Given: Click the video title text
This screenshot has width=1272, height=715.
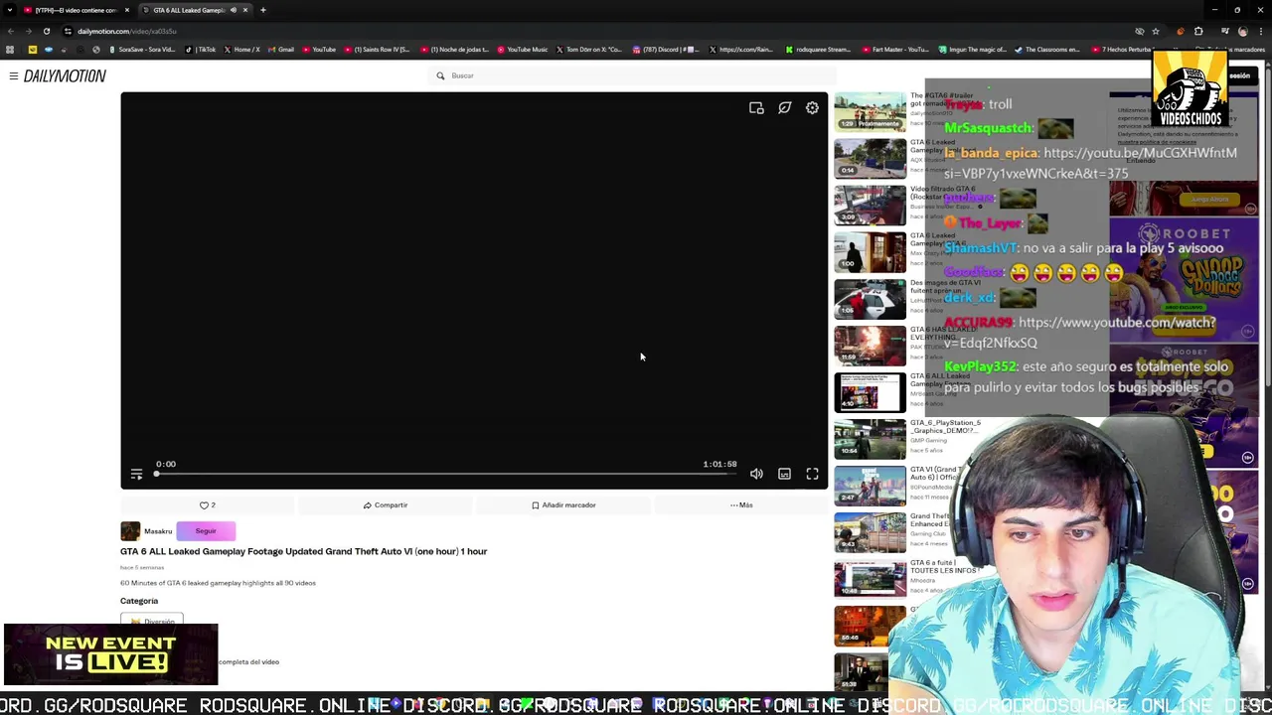Looking at the screenshot, I should tap(303, 551).
